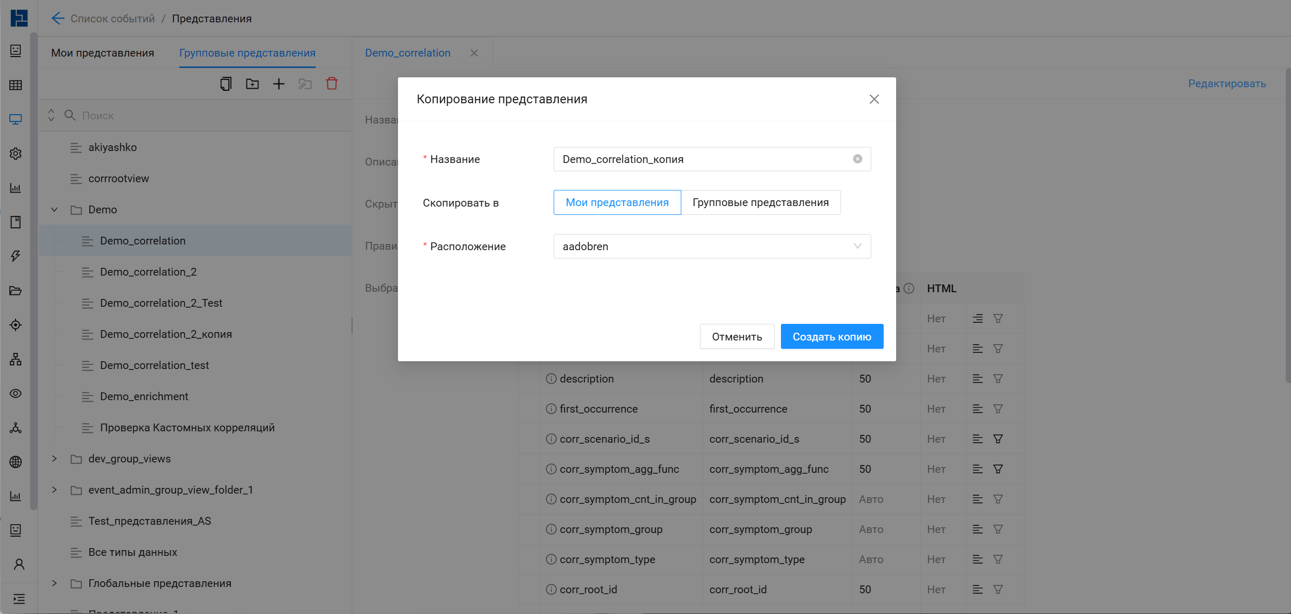
Task: Open the globe sidebar icon
Action: coord(16,462)
